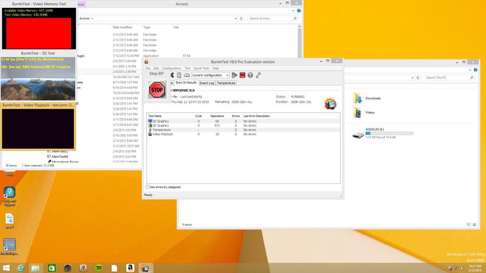The height and width of the screenshot is (273, 486).
Task: Open Acronis window help question mark
Action: point(299,11)
